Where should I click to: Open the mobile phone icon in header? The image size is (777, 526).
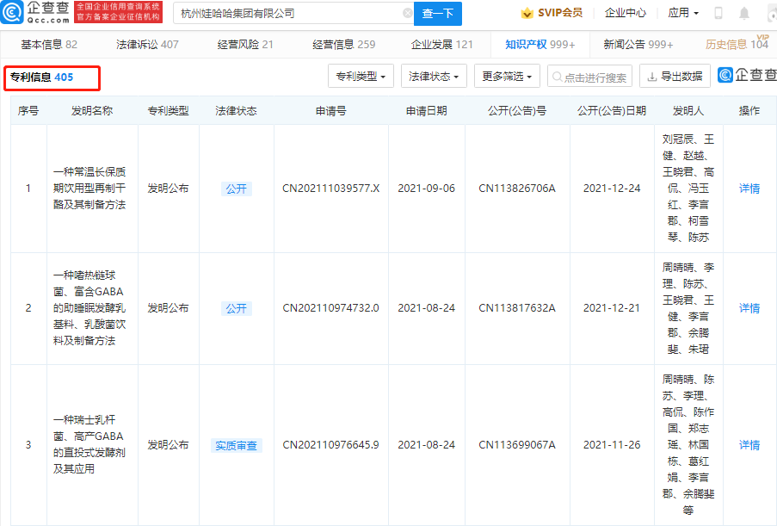(x=718, y=14)
